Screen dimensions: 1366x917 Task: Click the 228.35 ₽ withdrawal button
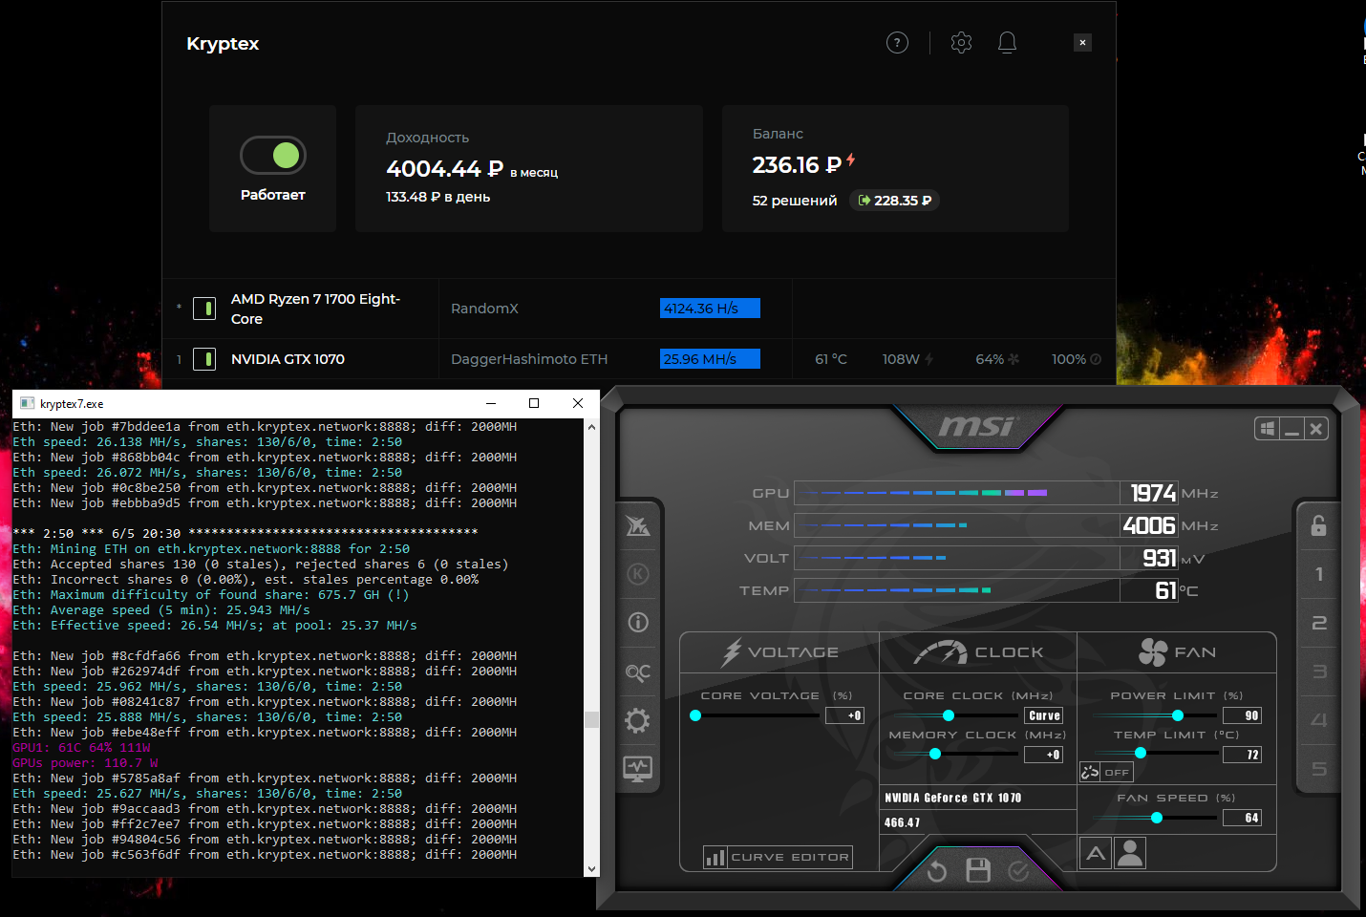point(895,201)
